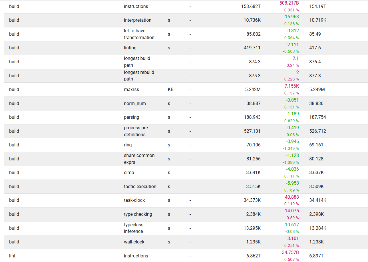The height and width of the screenshot is (262, 368).
Task: Select the 'parsing' metric label
Action: (x=132, y=117)
